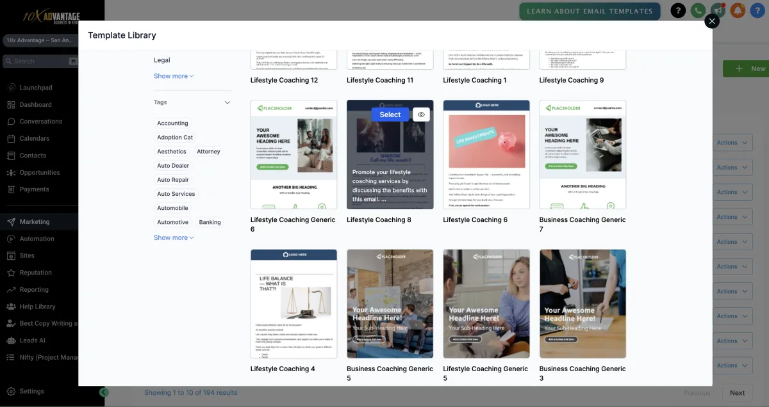Click the Reputation star icon
This screenshot has height=407, width=769.
pos(11,273)
